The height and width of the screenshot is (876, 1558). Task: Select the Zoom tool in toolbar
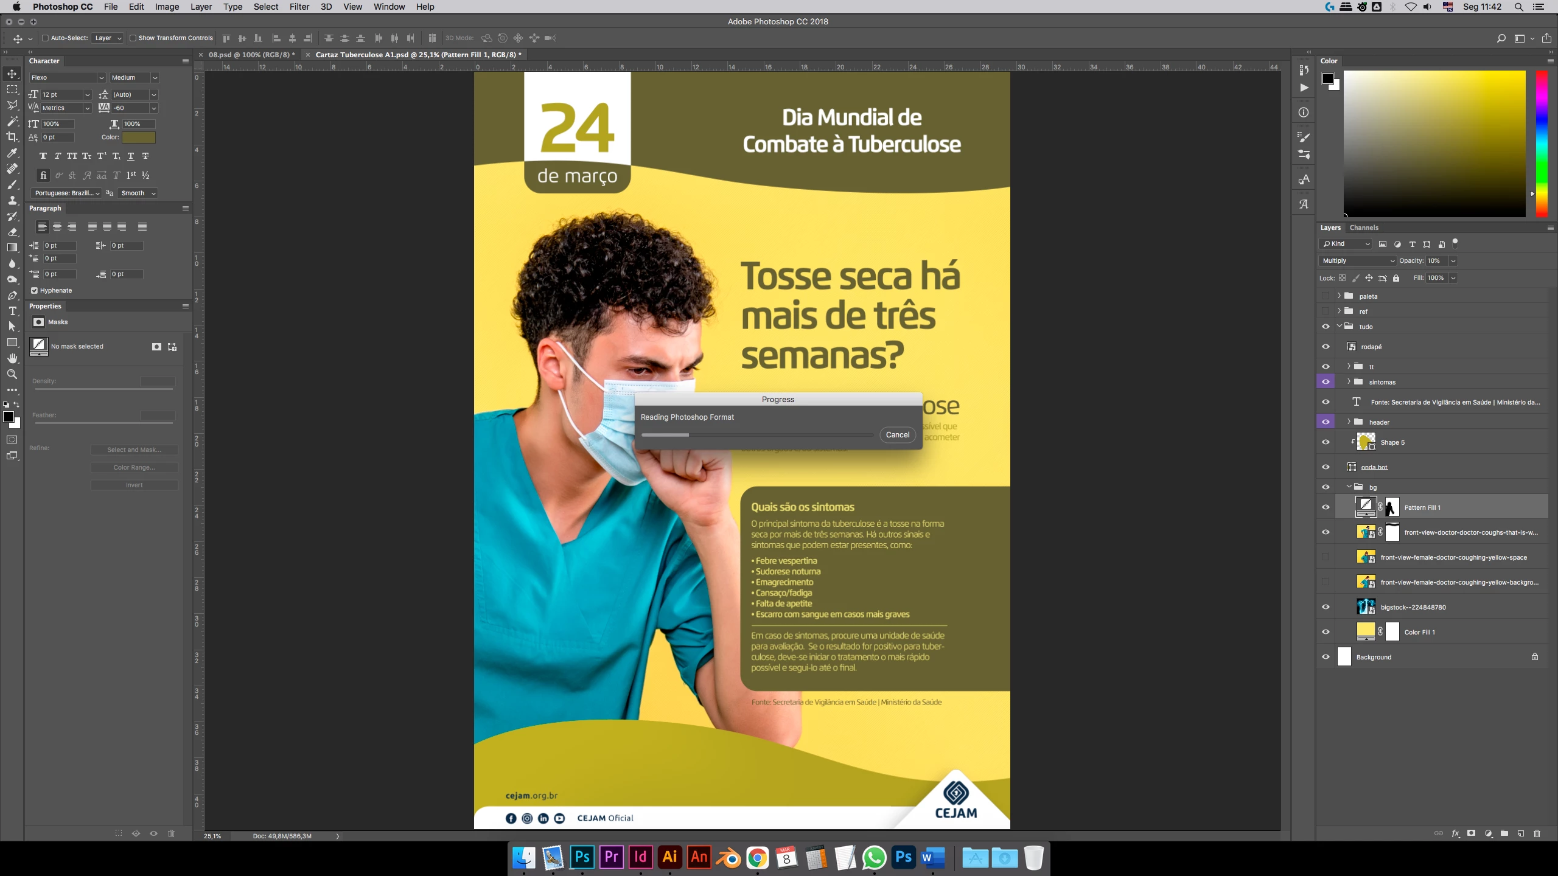(12, 374)
